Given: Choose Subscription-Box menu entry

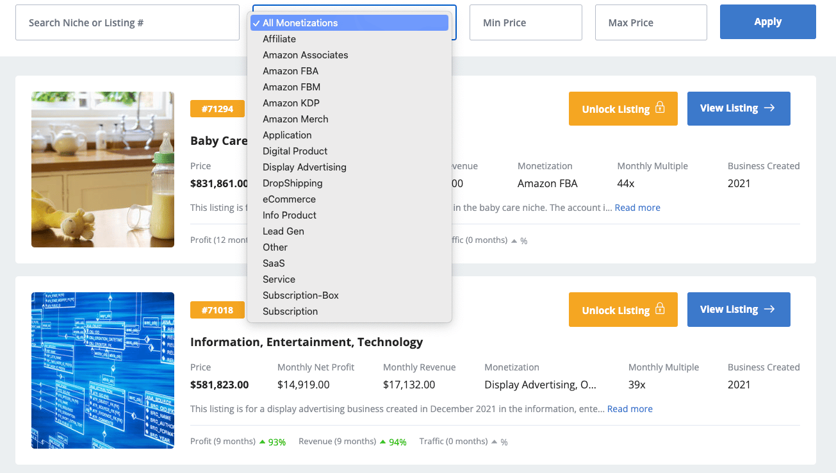Looking at the screenshot, I should point(300,295).
